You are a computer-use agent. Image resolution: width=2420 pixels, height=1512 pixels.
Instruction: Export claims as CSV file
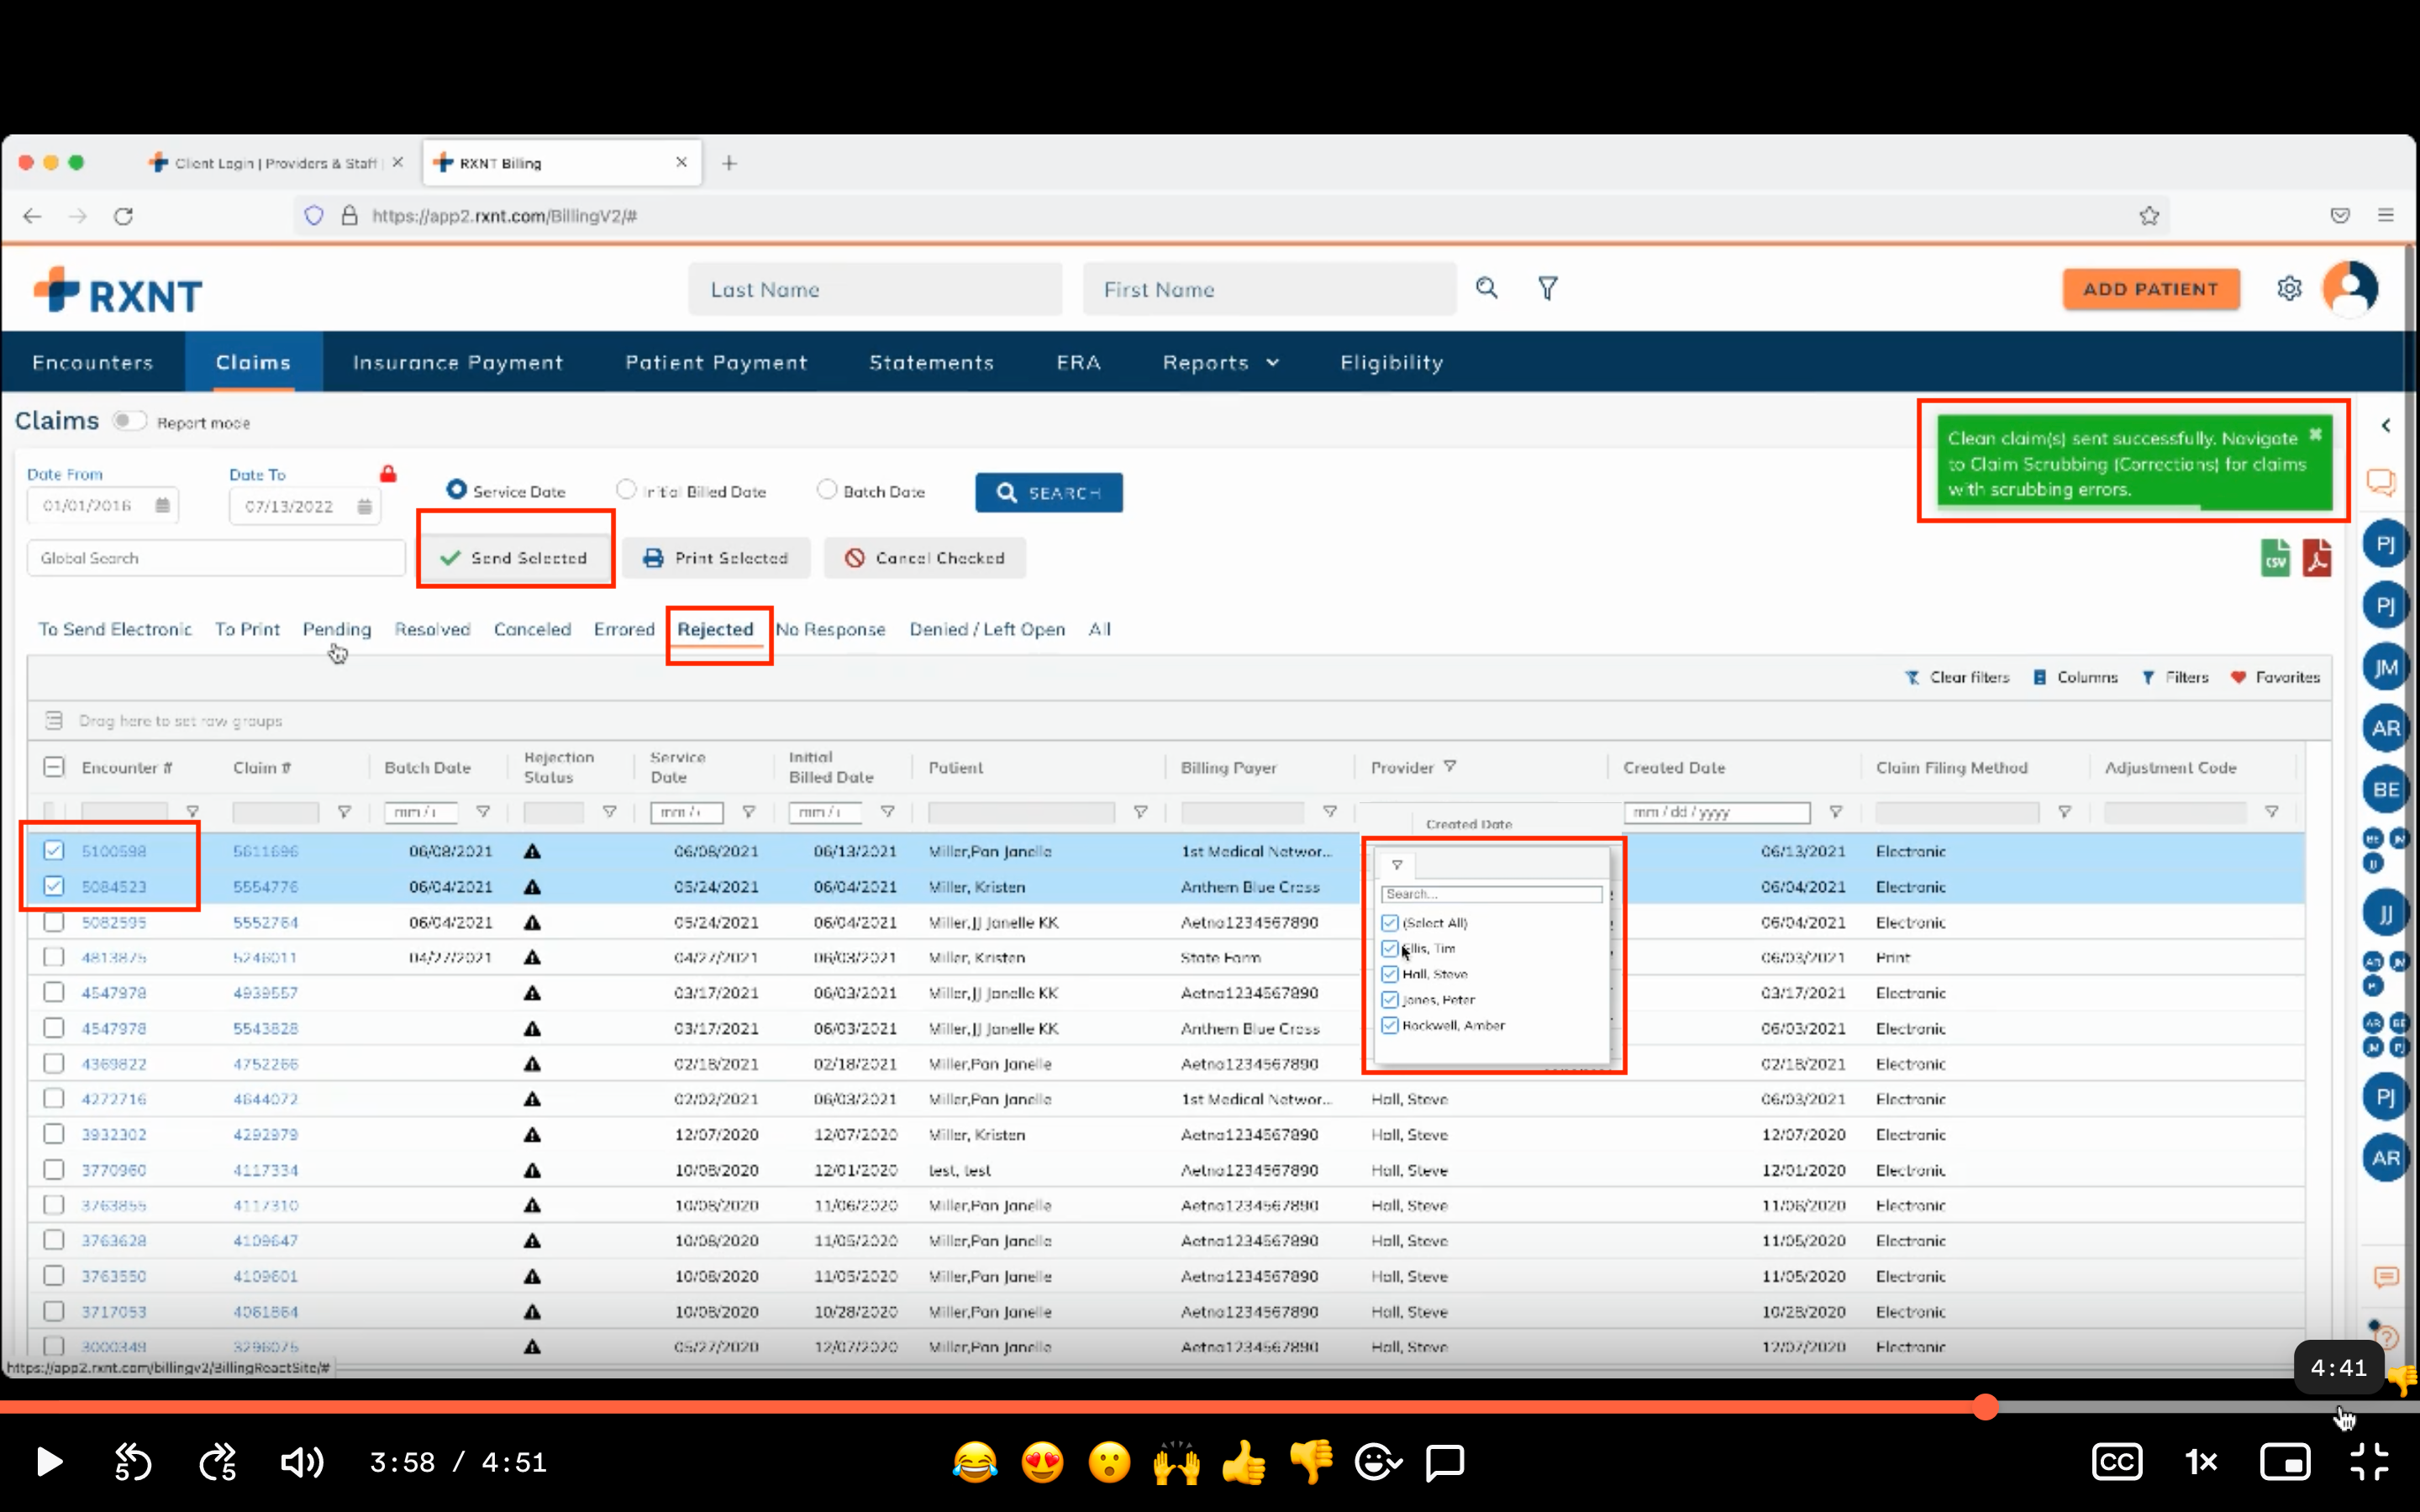[x=2275, y=558]
